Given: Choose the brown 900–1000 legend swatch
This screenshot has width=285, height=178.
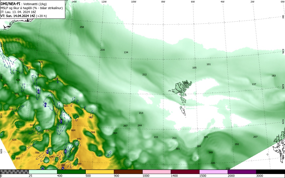Looking at the screenshot, I should (x=128, y=172).
